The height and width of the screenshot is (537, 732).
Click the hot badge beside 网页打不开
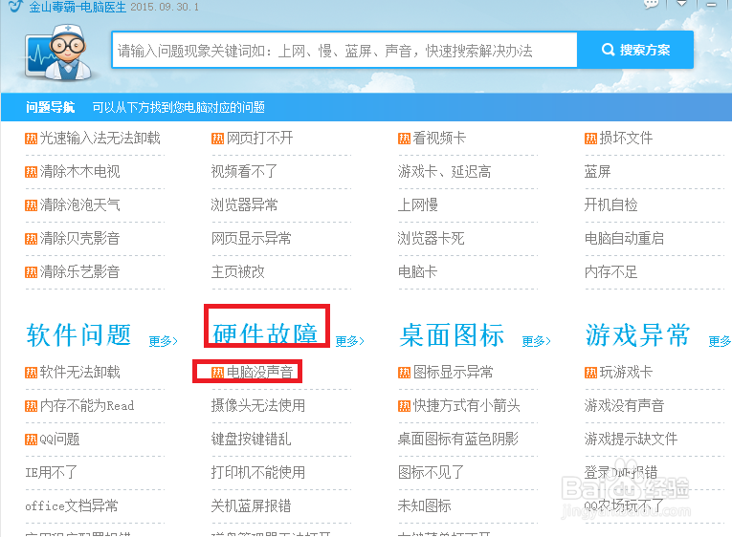[x=217, y=139]
